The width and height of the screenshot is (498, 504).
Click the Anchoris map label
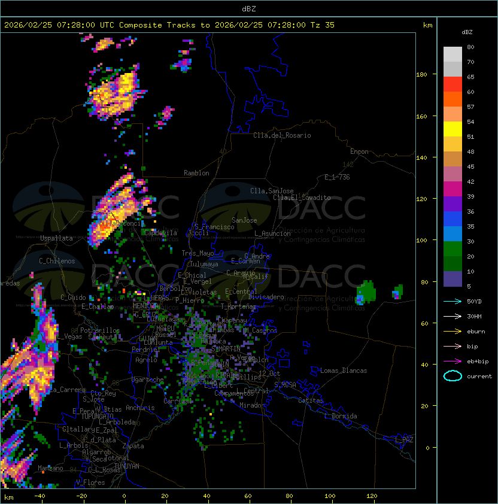tap(140, 408)
